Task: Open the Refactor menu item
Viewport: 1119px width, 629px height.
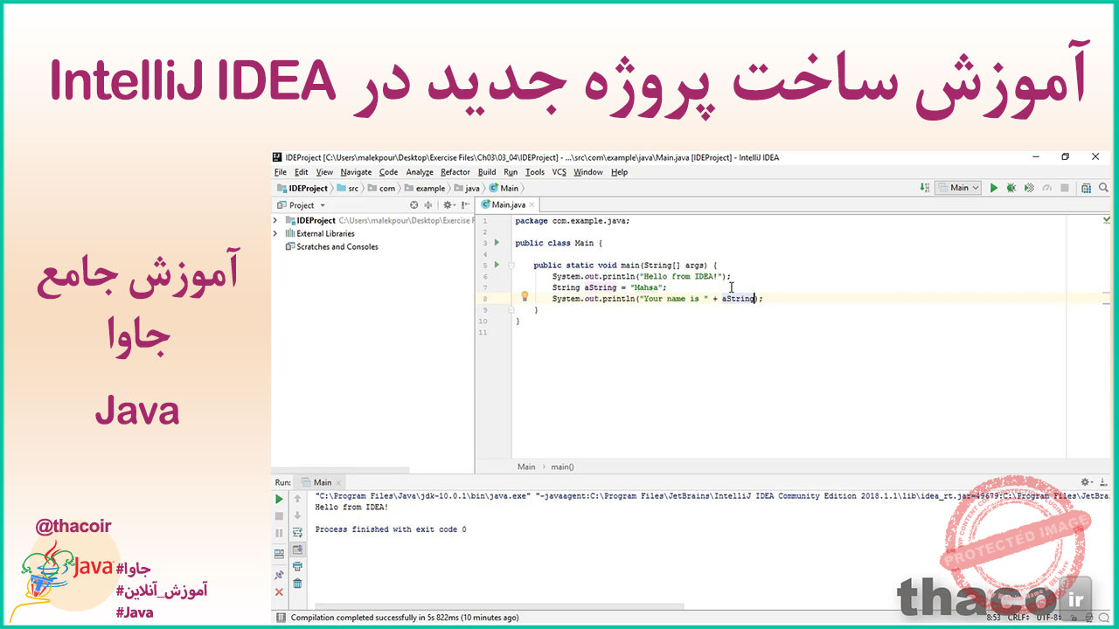Action: coord(455,172)
